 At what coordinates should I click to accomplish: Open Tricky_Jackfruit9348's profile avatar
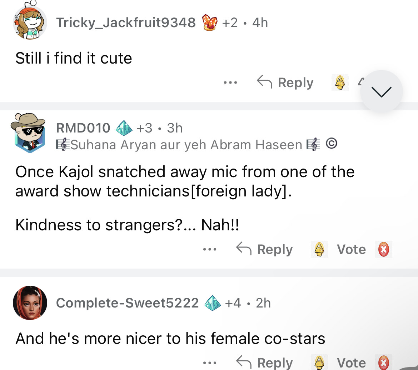pos(30,22)
